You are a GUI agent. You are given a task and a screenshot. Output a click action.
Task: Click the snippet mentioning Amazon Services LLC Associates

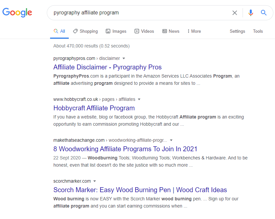pyautogui.click(x=146, y=80)
